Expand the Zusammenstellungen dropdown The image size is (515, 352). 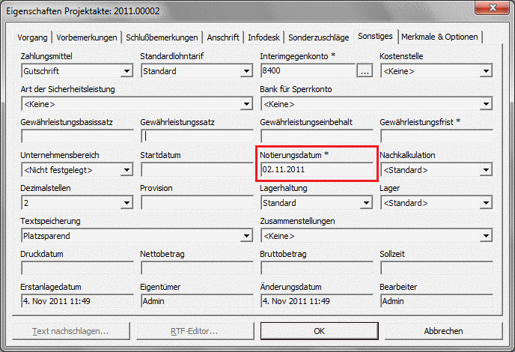point(486,236)
